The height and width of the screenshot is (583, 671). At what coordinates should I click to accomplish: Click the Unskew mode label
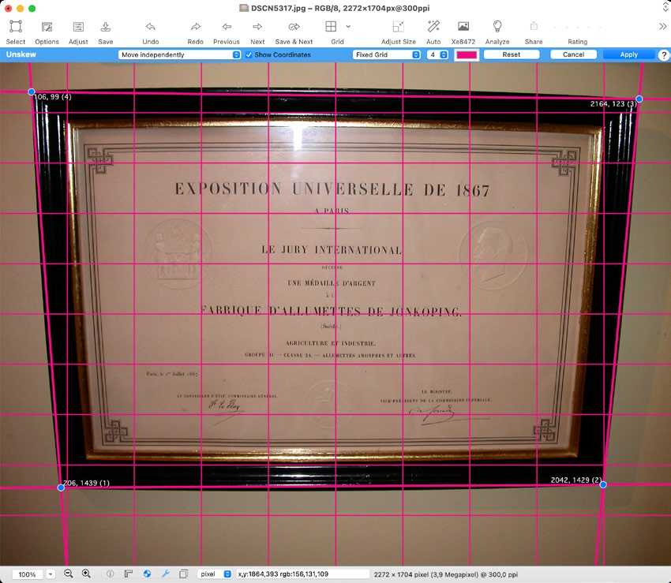(x=21, y=54)
